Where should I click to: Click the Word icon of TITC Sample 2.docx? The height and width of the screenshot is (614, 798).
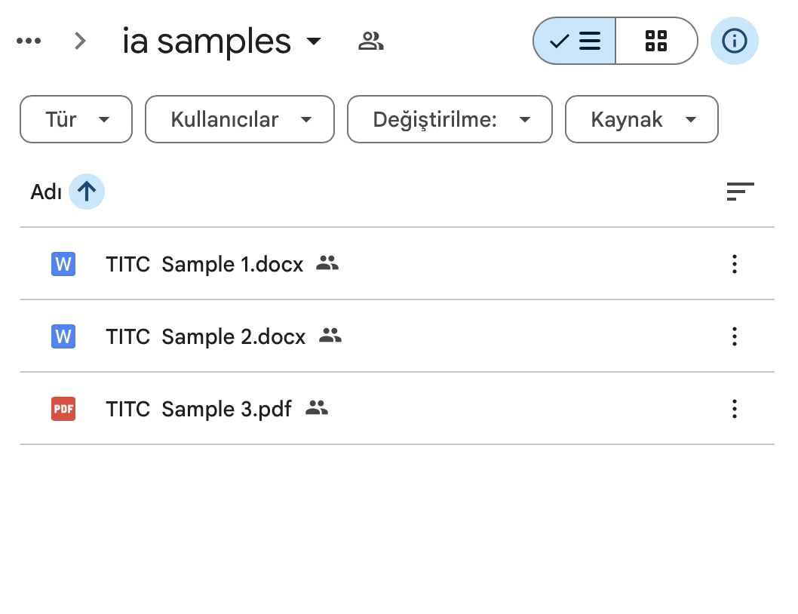(63, 336)
